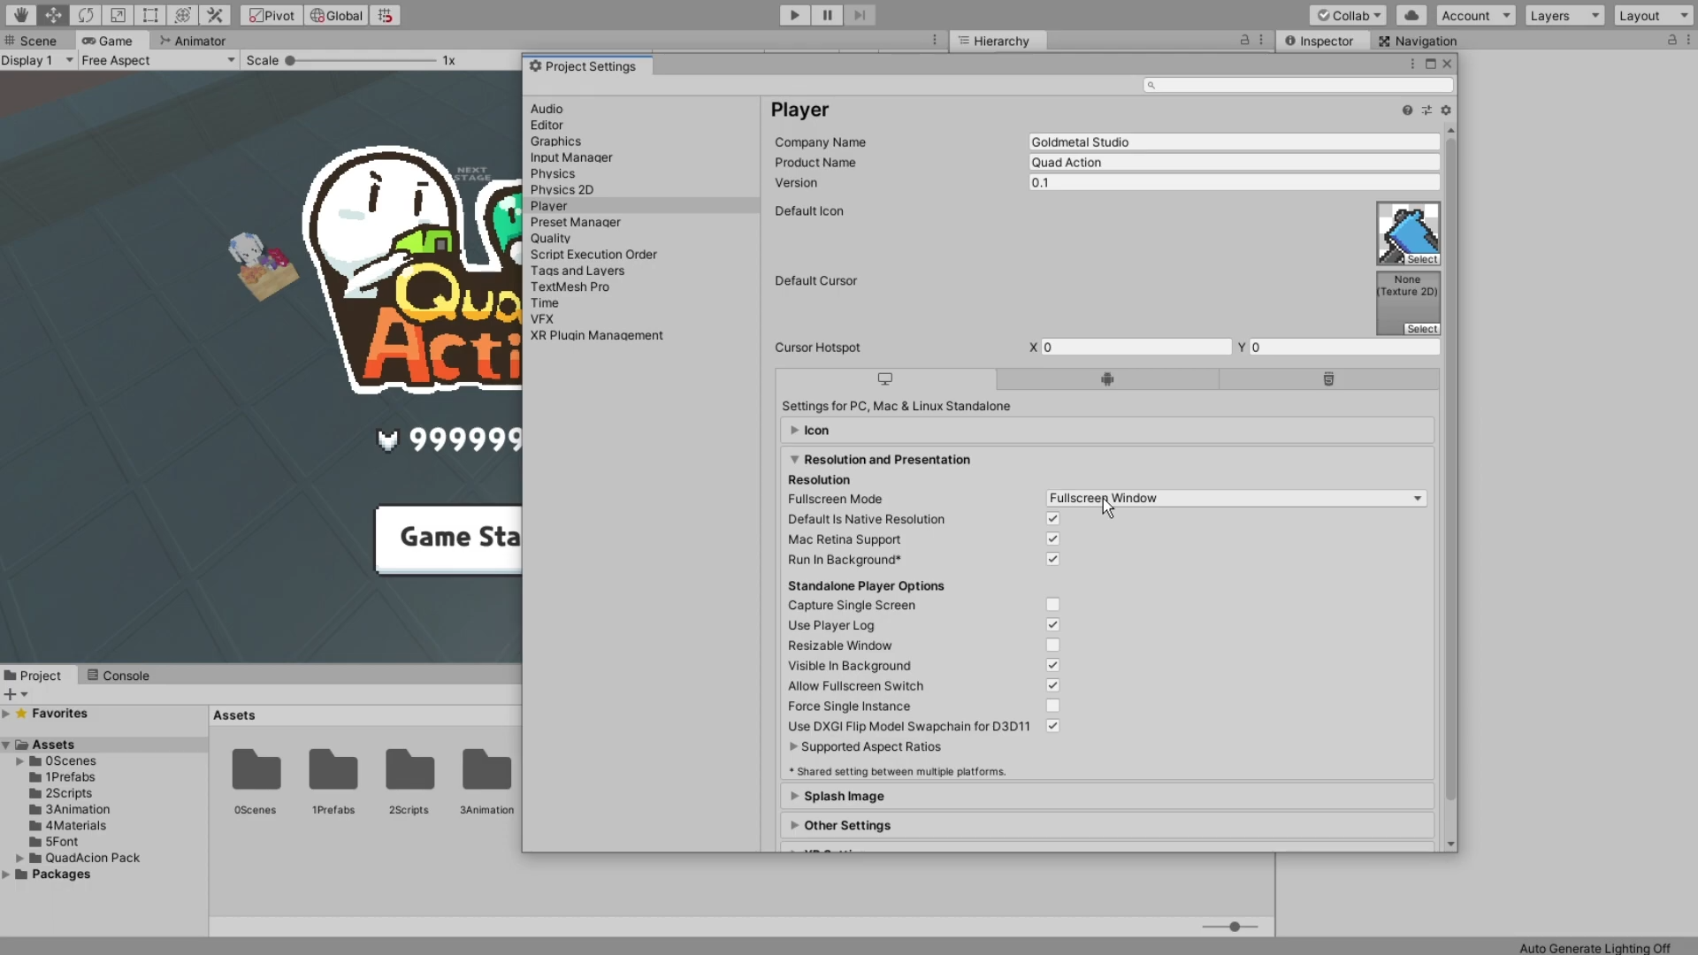Image resolution: width=1698 pixels, height=955 pixels.
Task: Click Select under Default Cursor
Action: click(x=1421, y=329)
